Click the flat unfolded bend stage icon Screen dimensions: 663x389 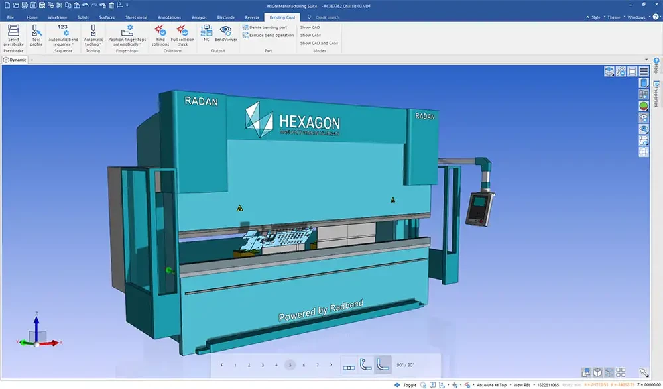349,365
